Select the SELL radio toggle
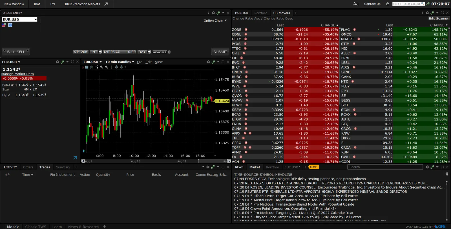 pos(28,50)
